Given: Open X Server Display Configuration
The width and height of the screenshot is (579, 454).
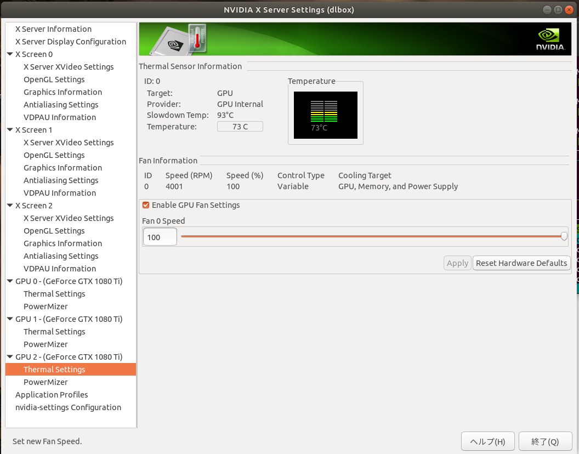Looking at the screenshot, I should point(71,41).
